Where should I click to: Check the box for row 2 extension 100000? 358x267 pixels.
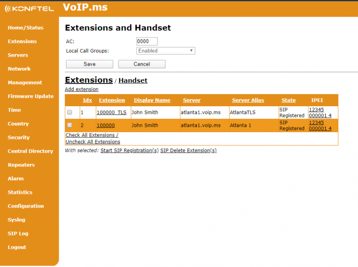[70, 125]
